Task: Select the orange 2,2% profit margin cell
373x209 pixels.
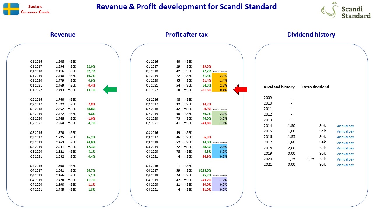Action: tap(219, 85)
